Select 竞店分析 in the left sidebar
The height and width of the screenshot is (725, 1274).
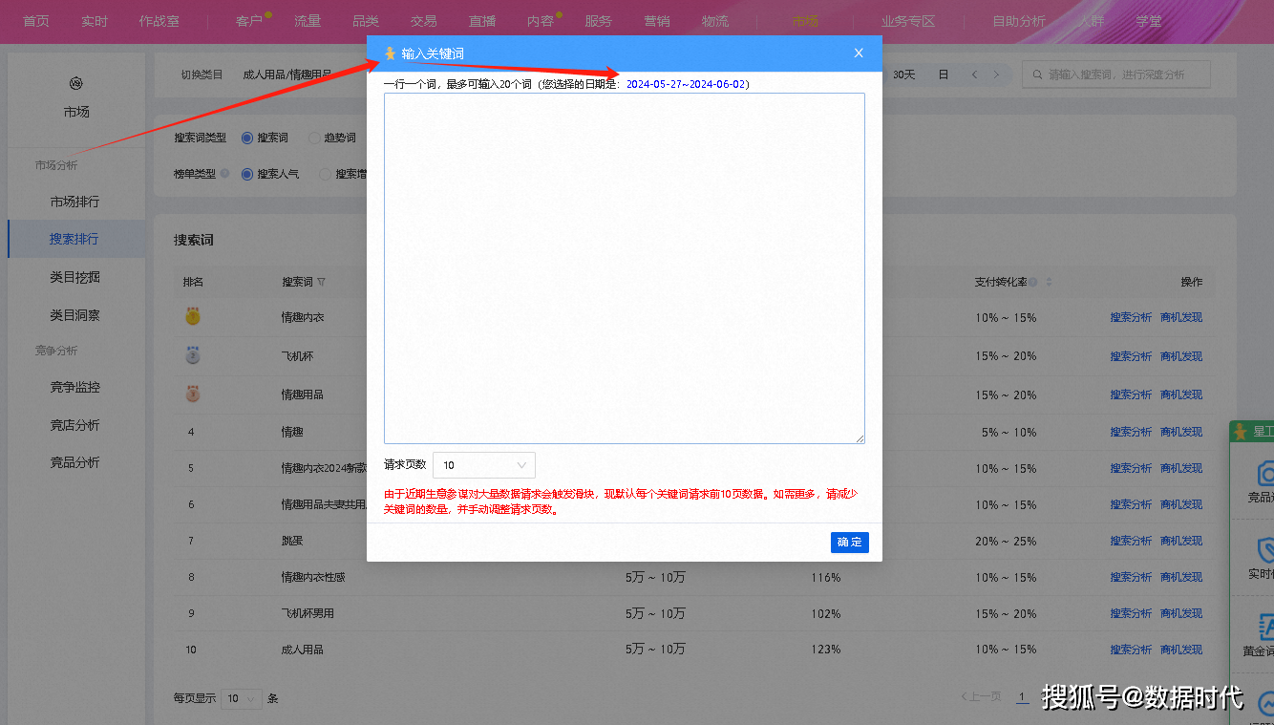74,425
